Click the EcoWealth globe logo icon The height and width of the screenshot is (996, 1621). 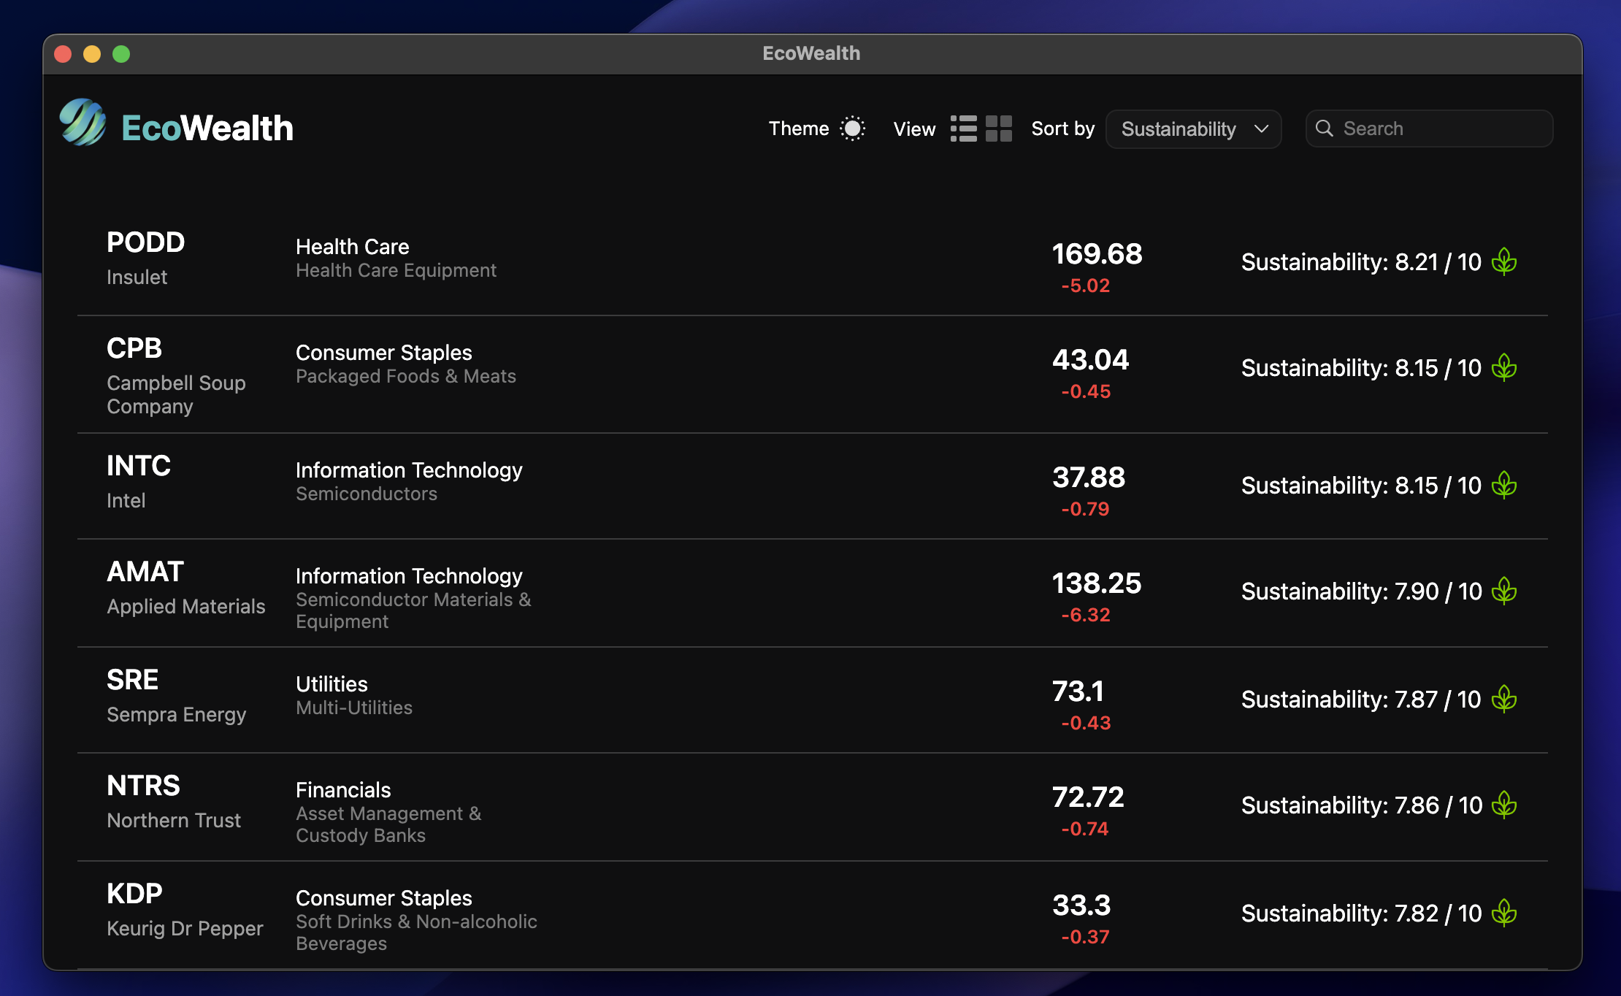click(x=83, y=123)
